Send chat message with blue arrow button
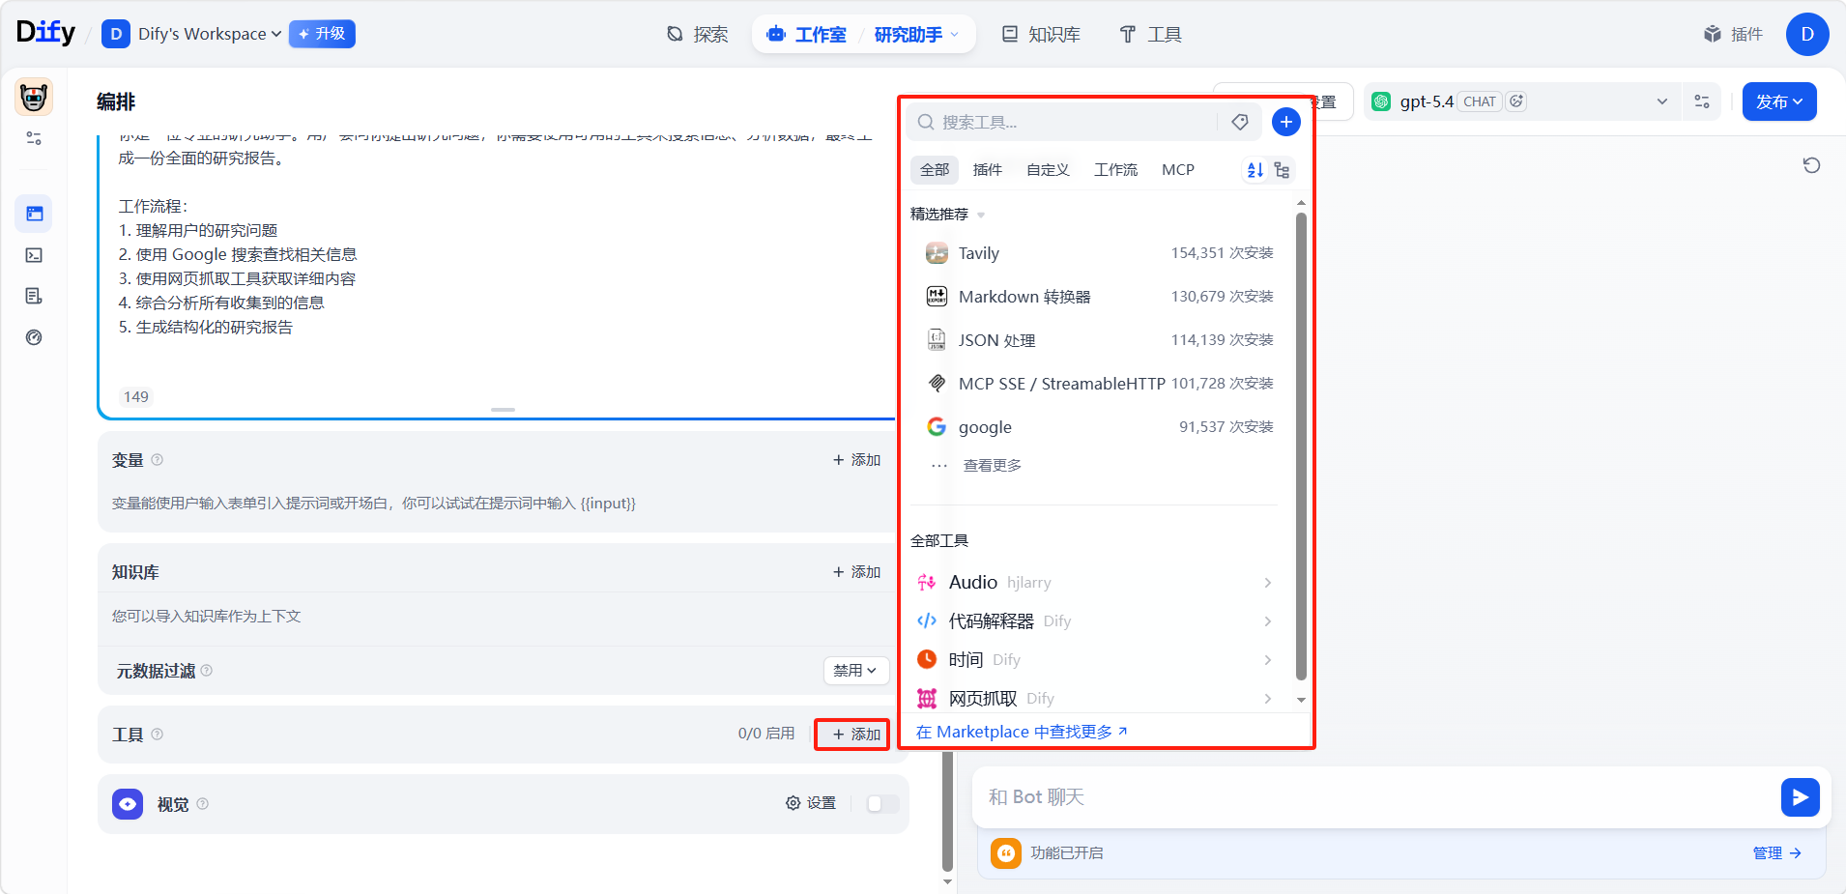The height and width of the screenshot is (894, 1846). point(1800,797)
